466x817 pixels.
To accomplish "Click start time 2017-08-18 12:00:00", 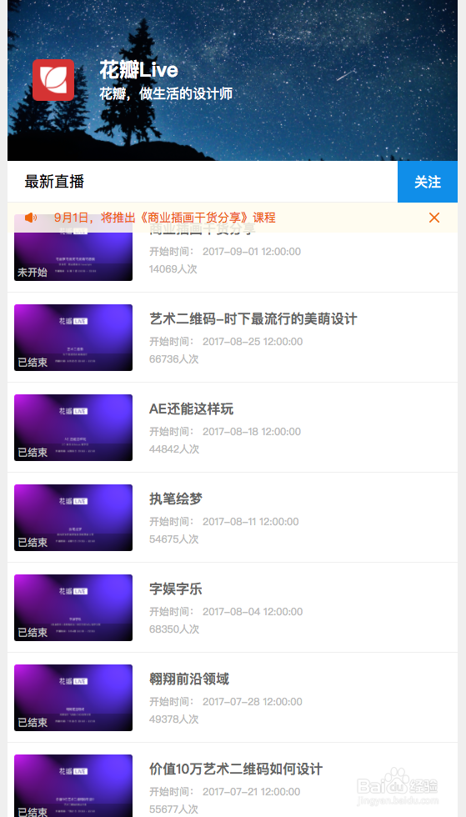I will click(252, 432).
